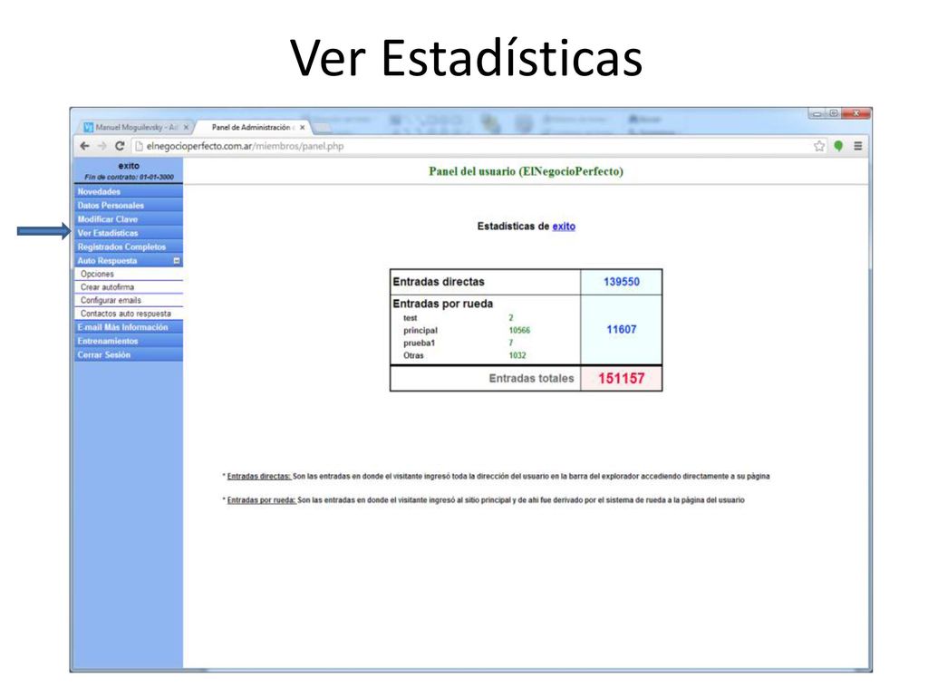Click the prueba1 row label
The height and width of the screenshot is (696, 928).
(419, 343)
